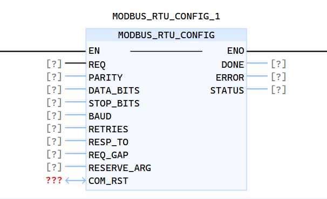Select the STOP_BITS input placeholder
Image resolution: width=327 pixels, height=199 pixels.
click(x=54, y=103)
